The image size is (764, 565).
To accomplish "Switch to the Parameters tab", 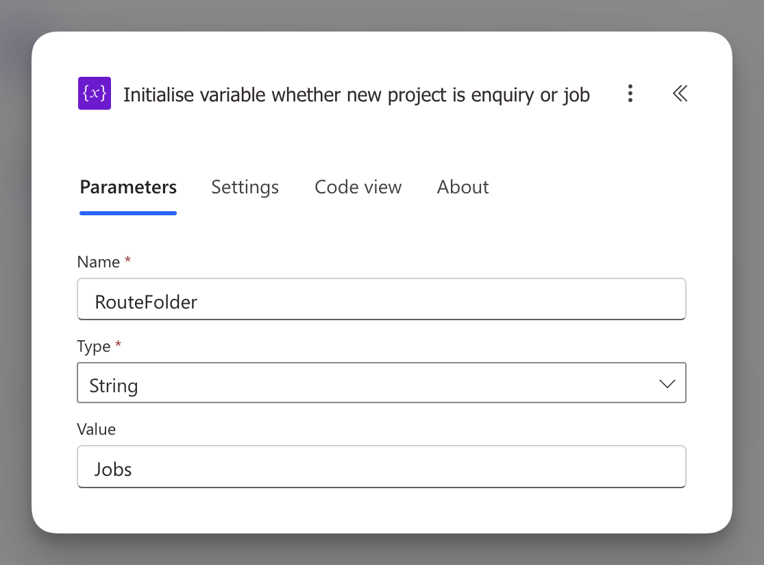I will pos(128,187).
